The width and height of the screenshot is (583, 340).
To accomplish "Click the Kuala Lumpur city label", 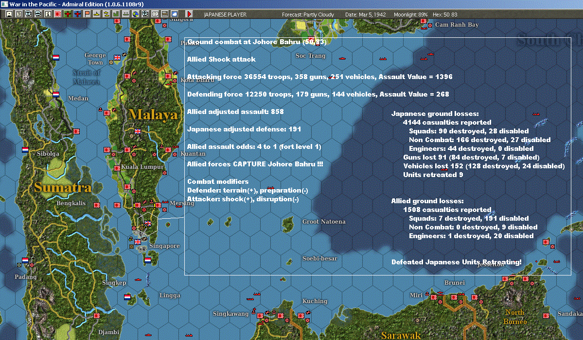I will pos(142,167).
